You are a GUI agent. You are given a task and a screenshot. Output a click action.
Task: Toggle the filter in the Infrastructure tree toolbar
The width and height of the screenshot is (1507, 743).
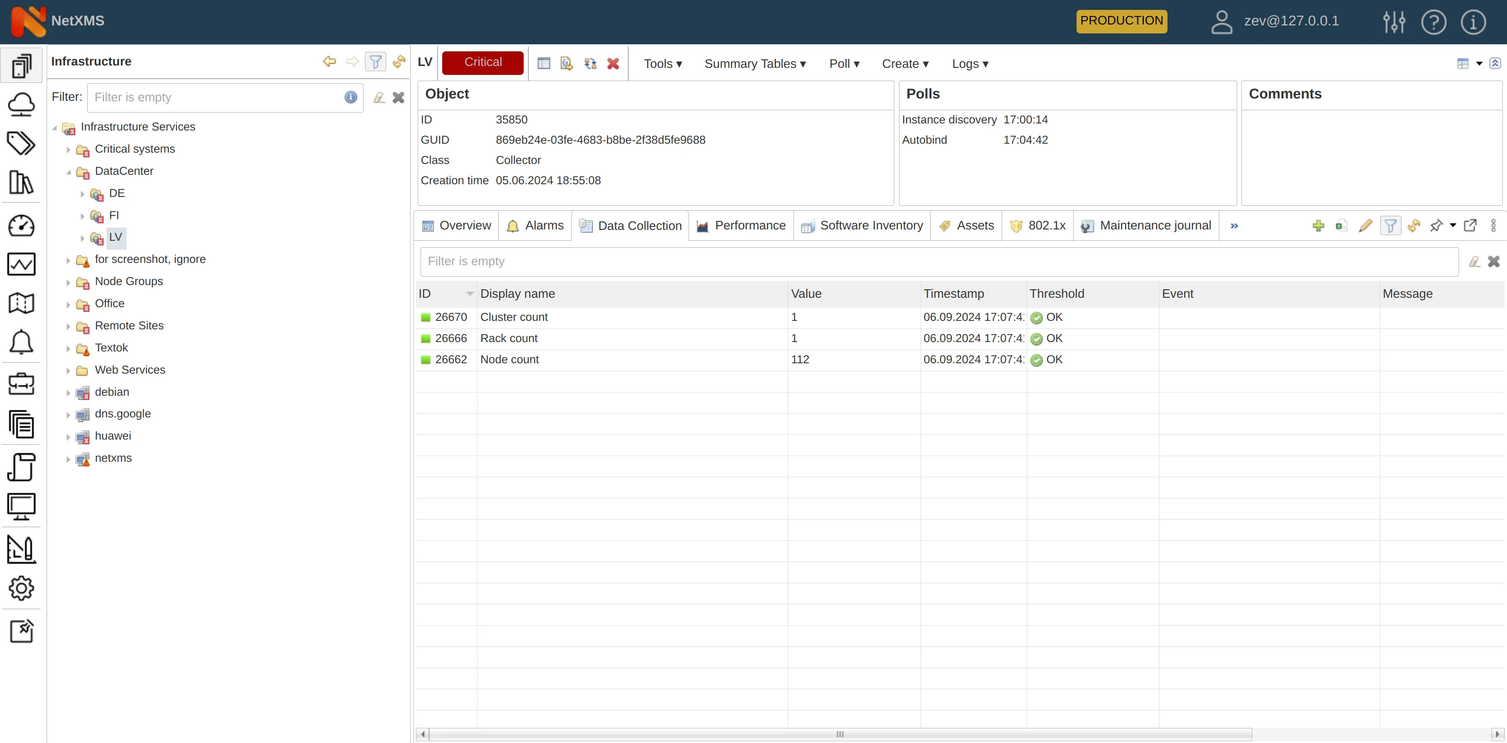376,61
